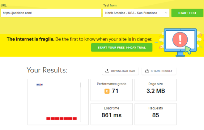This screenshot has height=130, width=204.
Task: Click the red exclamation alert monitor illustration
Action: [x=180, y=42]
